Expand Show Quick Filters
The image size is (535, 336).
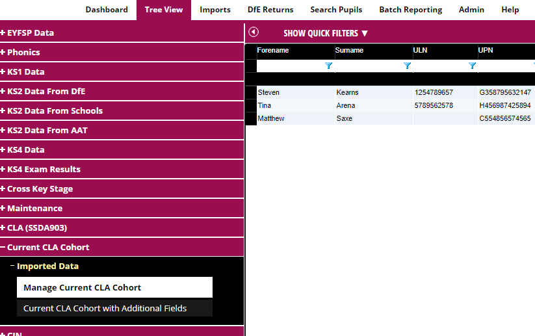[326, 33]
